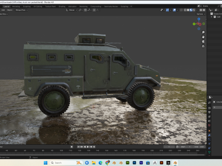Expand the CAR collection in outliner

(x=212, y=17)
